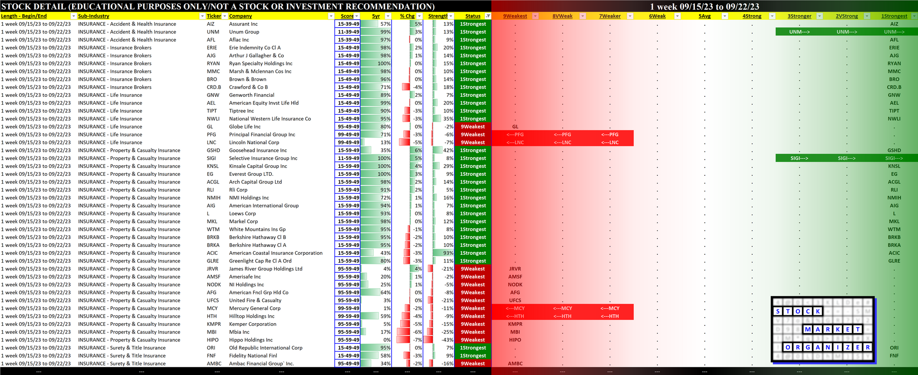Open the Length - Begin/End filter dropdown
Viewport: 918px width, 375px height.
pos(73,16)
